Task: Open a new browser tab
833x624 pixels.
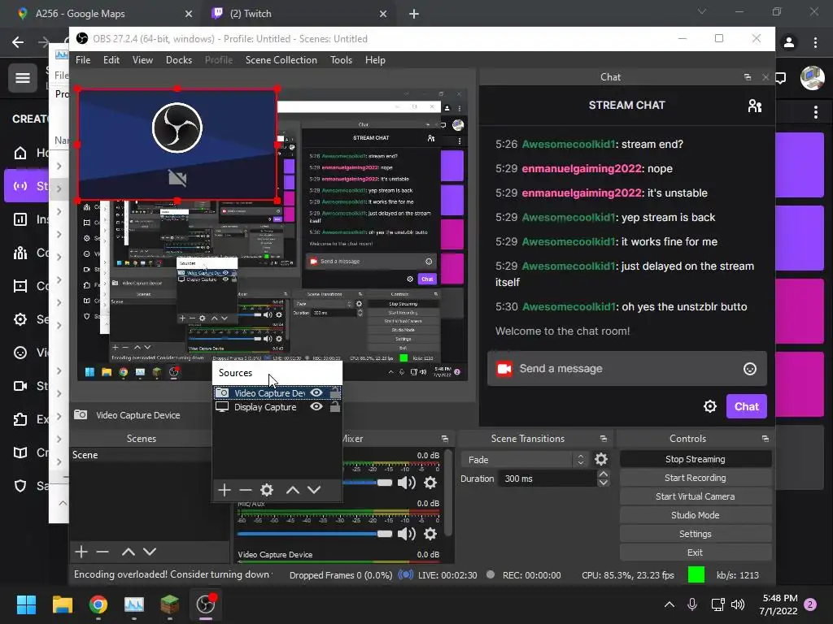Action: 414,15
